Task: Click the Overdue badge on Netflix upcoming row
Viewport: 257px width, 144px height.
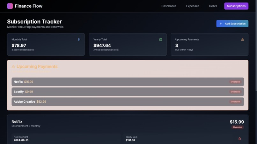Action: click(x=235, y=82)
